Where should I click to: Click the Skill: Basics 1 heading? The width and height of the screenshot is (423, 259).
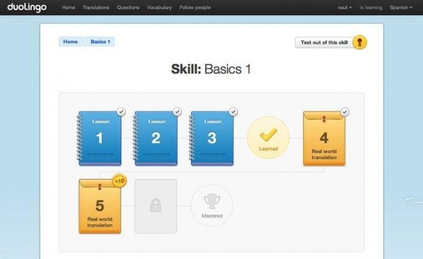[x=211, y=69]
